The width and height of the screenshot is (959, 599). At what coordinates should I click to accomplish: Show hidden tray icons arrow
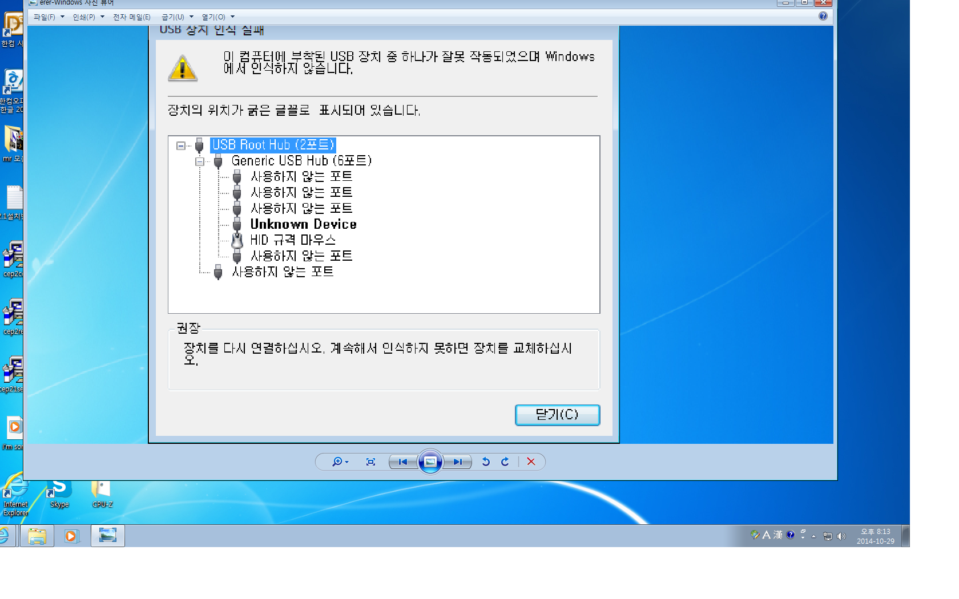[x=813, y=536]
